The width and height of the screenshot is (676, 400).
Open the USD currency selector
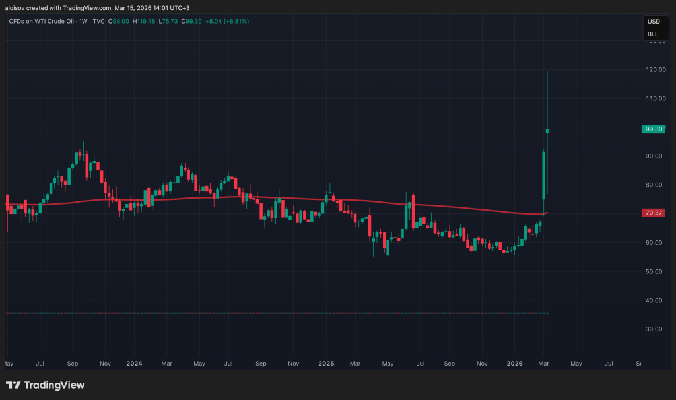[652, 21]
